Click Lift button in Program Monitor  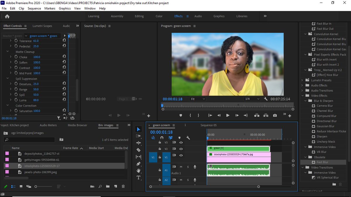pos(257,116)
